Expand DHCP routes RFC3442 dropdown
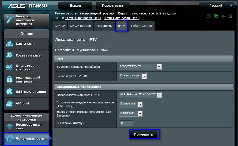The height and width of the screenshot is (146, 238). tap(140, 95)
